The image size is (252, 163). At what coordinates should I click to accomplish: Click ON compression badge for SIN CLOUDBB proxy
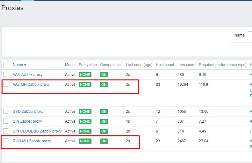pos(104,131)
